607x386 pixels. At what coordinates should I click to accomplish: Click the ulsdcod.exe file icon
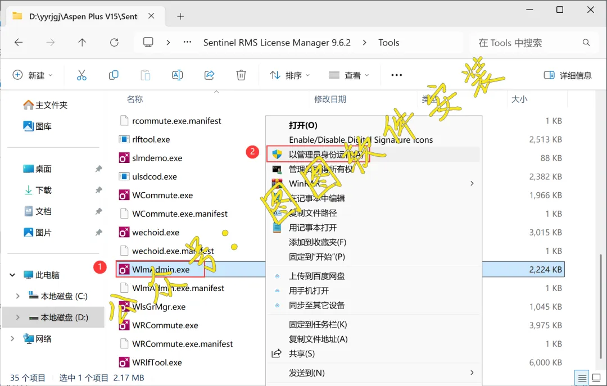(124, 176)
